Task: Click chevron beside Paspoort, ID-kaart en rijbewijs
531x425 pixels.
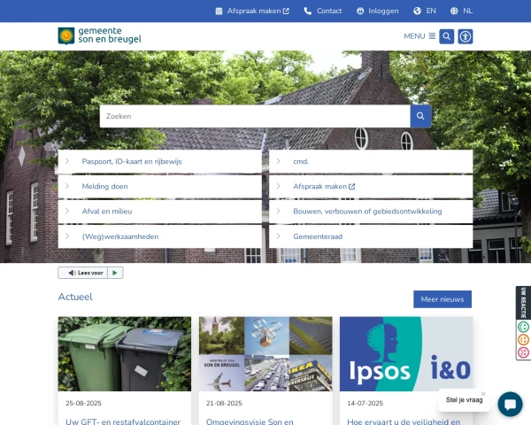Action: coord(67,161)
